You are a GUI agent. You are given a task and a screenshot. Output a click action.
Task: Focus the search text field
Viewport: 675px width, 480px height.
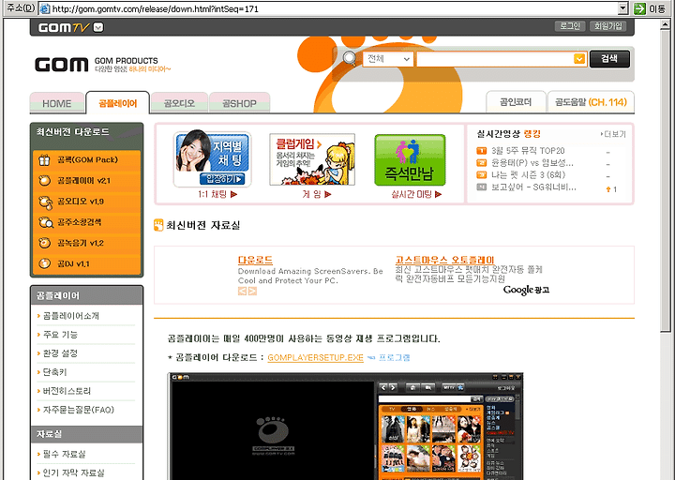point(495,59)
